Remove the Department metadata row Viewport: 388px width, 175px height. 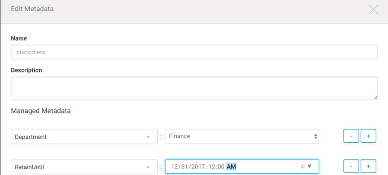[x=351, y=136]
